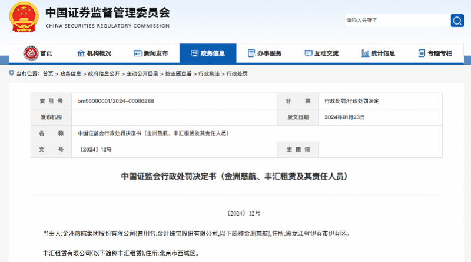The height and width of the screenshot is (262, 471).
Task: Open the 新闻发布 navigation tab
Action: pos(151,53)
